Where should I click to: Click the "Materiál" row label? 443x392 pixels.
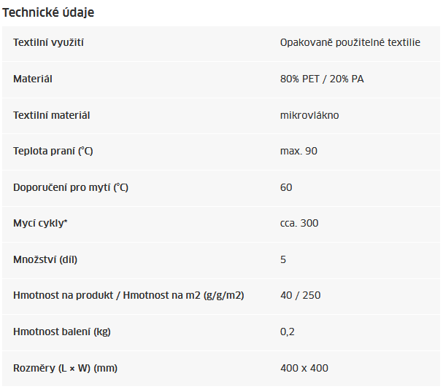pos(33,79)
